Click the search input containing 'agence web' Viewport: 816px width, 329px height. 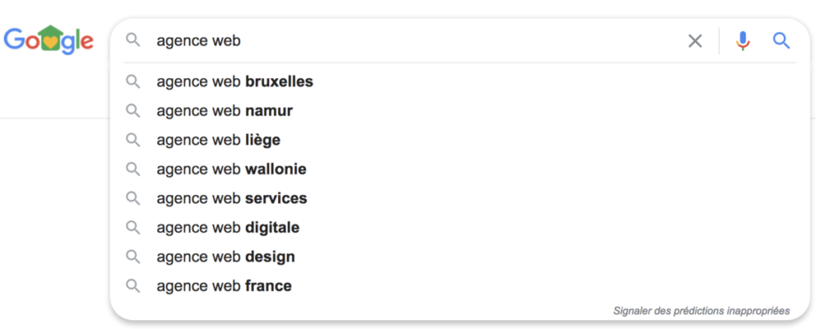[x=416, y=41]
